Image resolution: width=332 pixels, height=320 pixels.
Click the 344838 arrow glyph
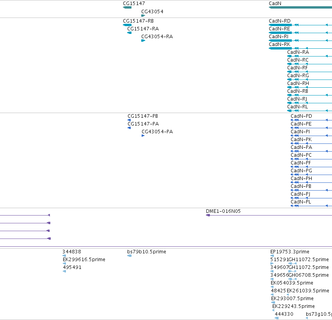coord(64,256)
